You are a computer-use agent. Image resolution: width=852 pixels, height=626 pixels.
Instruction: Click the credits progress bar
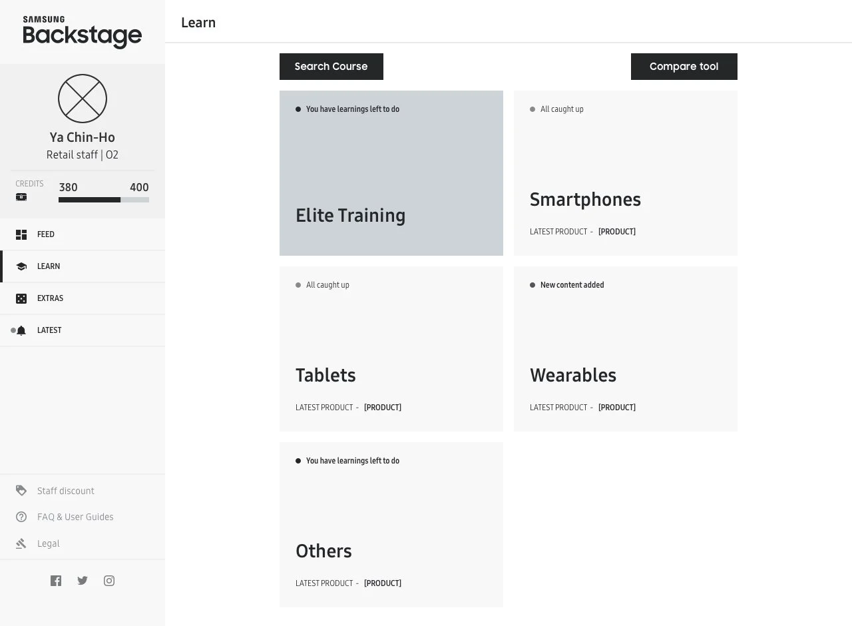(104, 200)
